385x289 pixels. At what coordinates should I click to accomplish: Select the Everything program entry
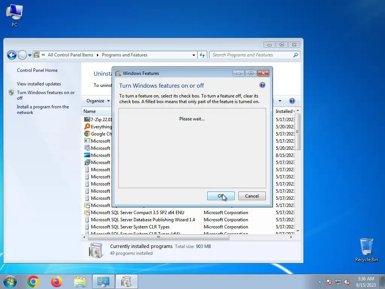101,126
